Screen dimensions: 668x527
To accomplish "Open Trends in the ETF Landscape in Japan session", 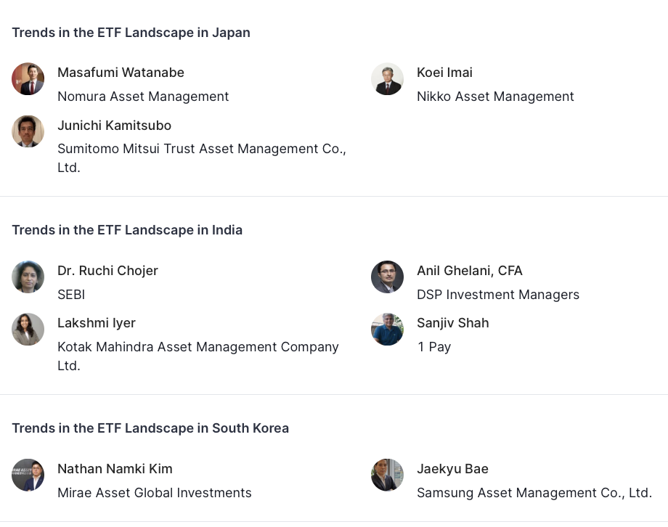I will pos(131,33).
